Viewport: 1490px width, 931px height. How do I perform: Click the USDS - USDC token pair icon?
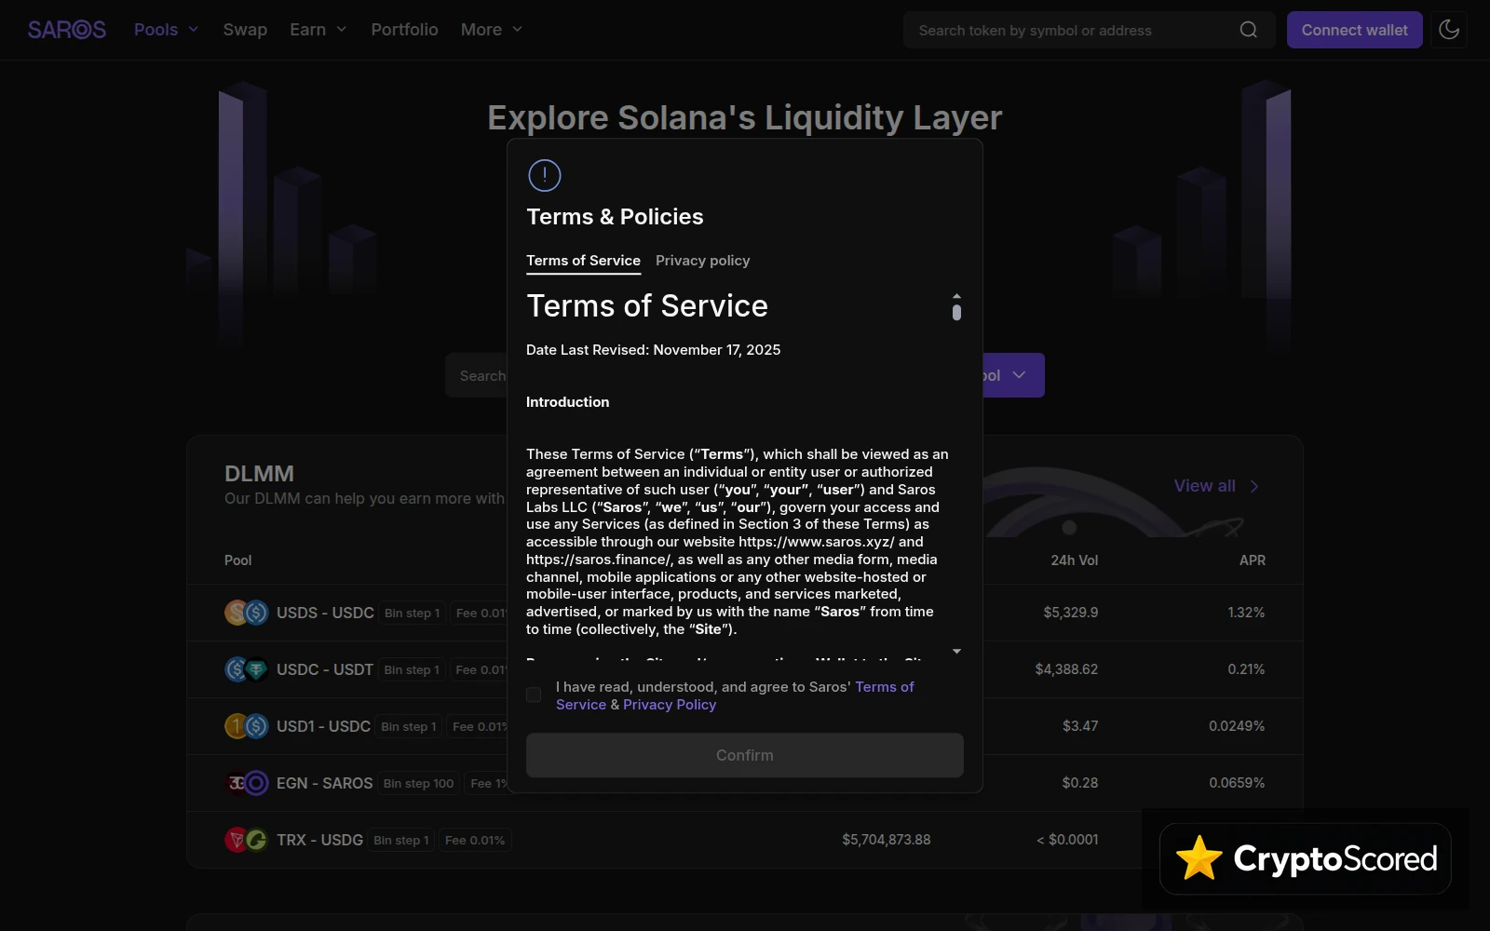[247, 613]
